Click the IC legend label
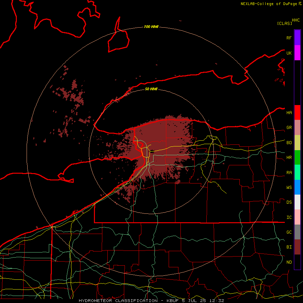Screen dimensions: 303x303 pyautogui.click(x=289, y=217)
